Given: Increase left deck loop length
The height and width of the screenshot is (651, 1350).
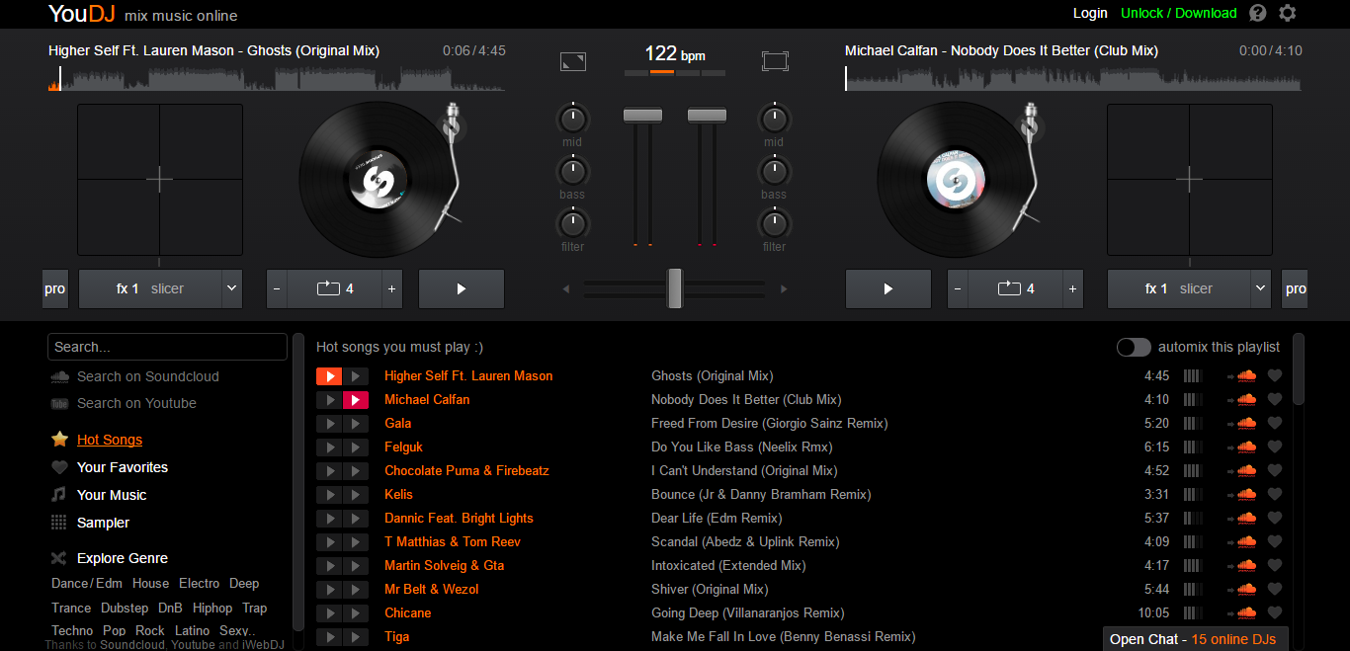Looking at the screenshot, I should pyautogui.click(x=391, y=289).
